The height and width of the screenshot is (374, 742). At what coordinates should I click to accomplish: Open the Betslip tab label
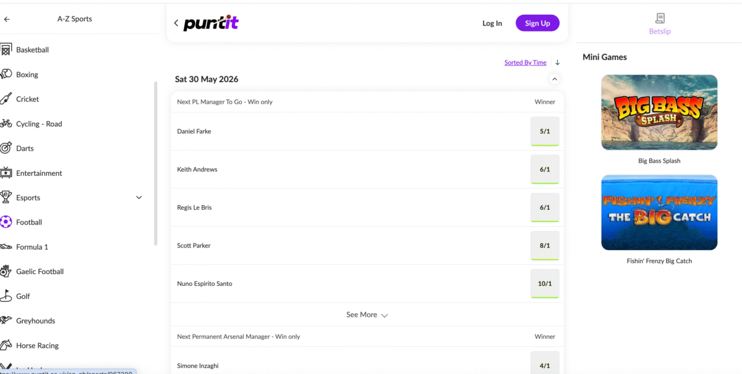click(660, 31)
